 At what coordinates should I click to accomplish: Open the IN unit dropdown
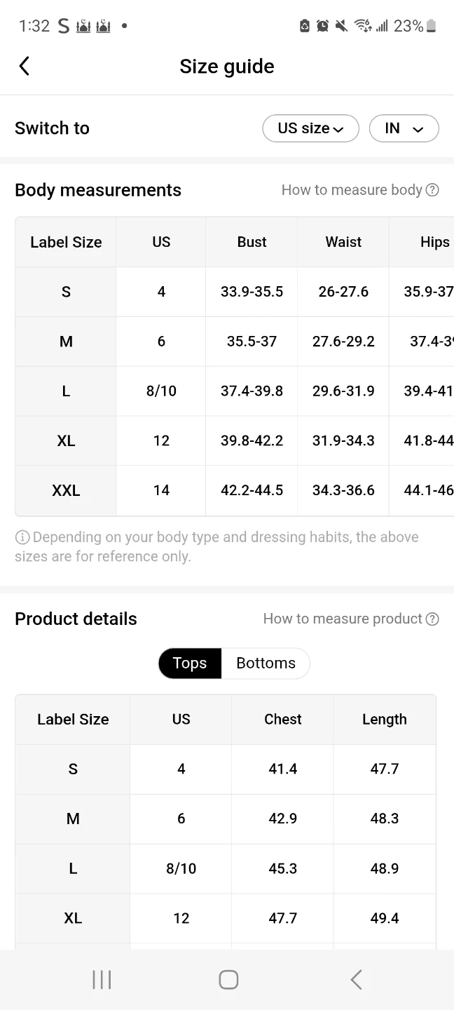[404, 128]
